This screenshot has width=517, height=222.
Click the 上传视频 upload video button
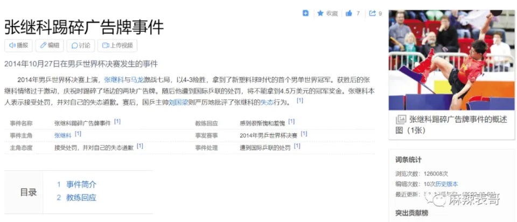pos(117,46)
